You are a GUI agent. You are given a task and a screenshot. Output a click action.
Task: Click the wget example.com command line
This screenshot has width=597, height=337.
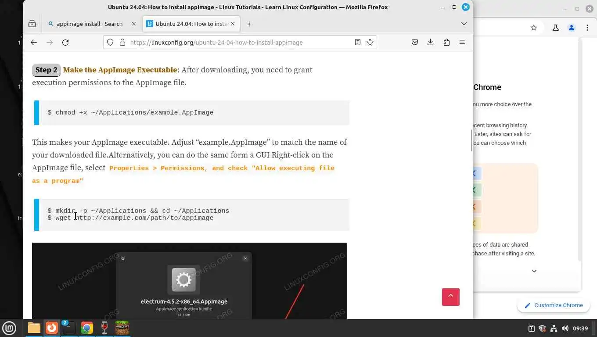(131, 218)
